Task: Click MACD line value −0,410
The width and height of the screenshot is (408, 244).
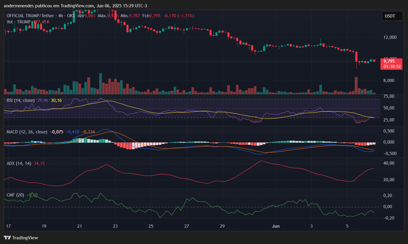Action: (72, 132)
